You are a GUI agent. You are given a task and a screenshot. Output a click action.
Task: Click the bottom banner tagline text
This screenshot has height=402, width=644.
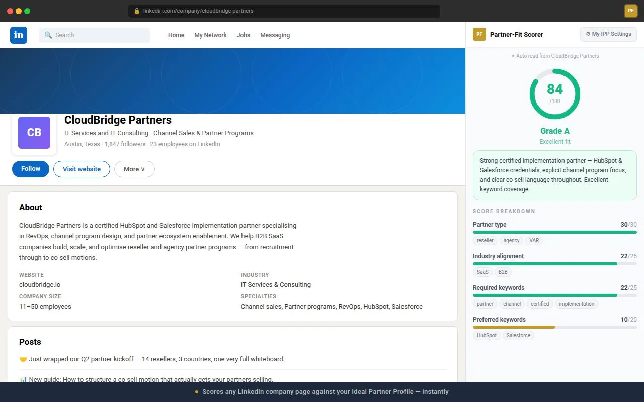click(x=325, y=392)
